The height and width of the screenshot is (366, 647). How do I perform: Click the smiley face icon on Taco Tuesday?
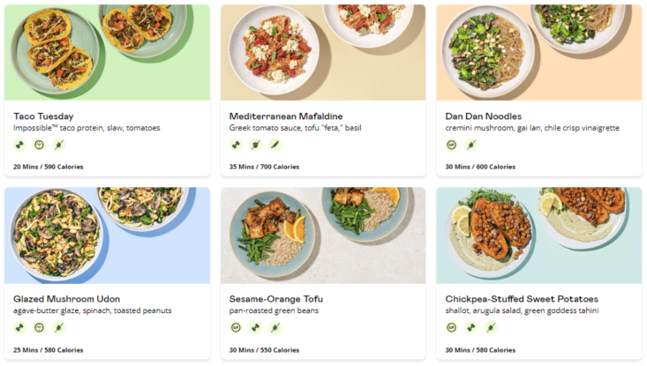point(39,145)
